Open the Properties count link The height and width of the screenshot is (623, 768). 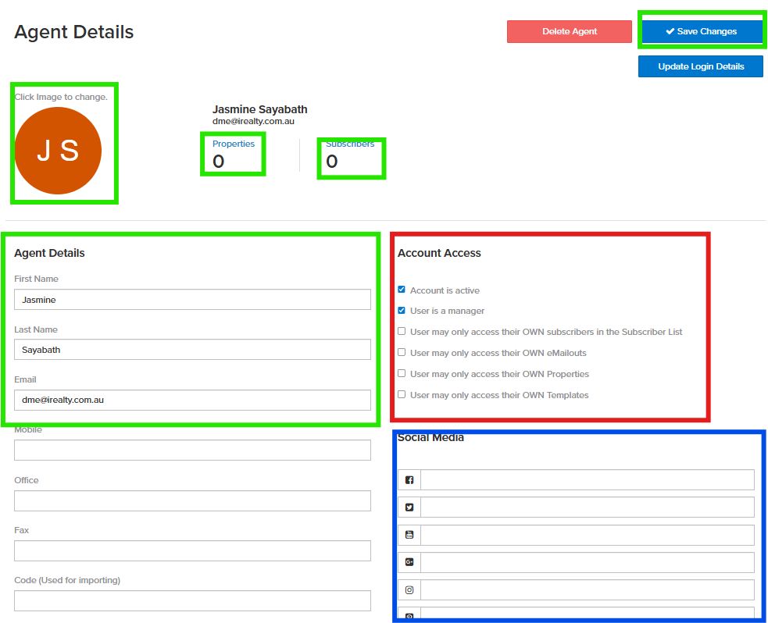click(233, 144)
